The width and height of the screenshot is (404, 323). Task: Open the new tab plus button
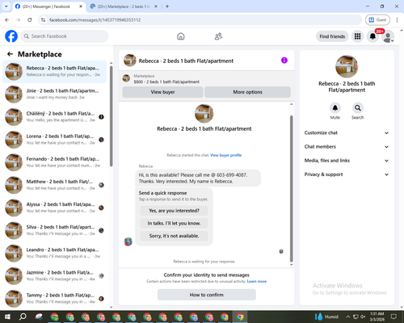tap(167, 6)
